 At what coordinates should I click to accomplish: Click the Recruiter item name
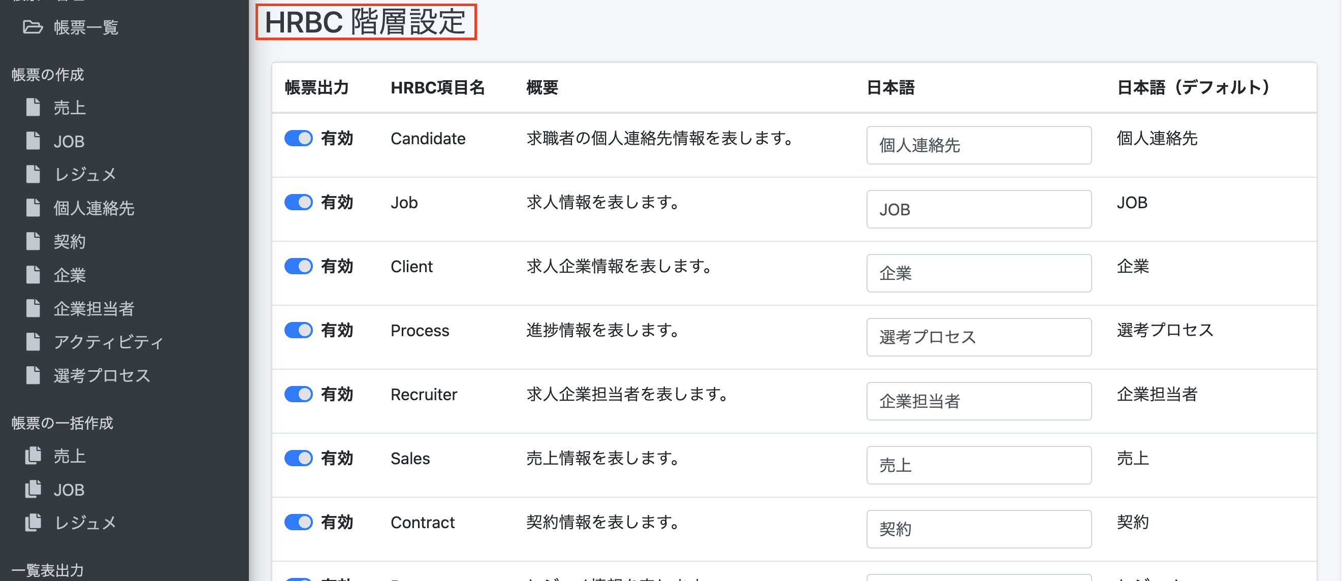pos(424,395)
